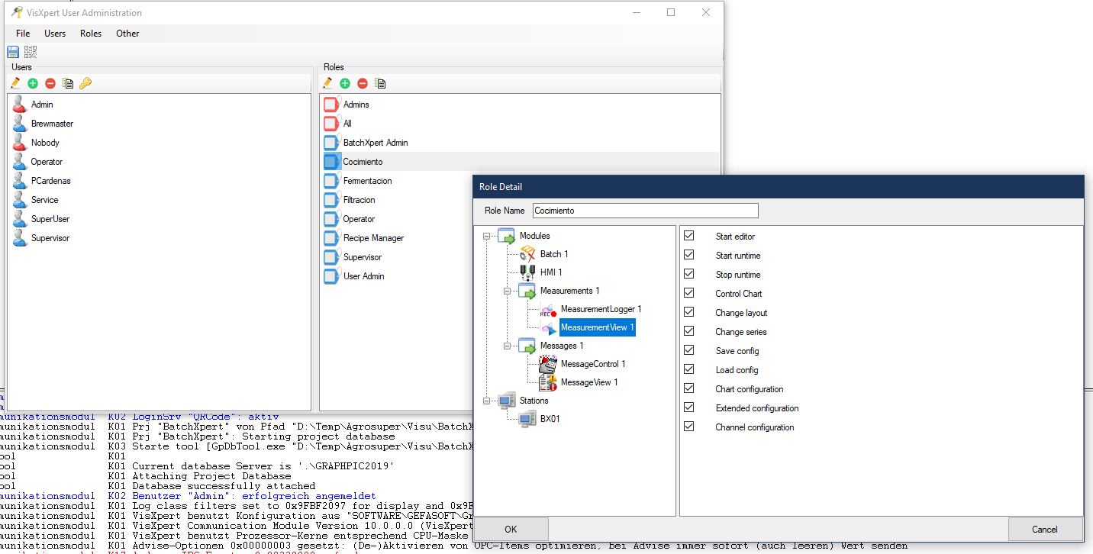
Task: Click the save disk icon in toolbar
Action: click(x=13, y=52)
